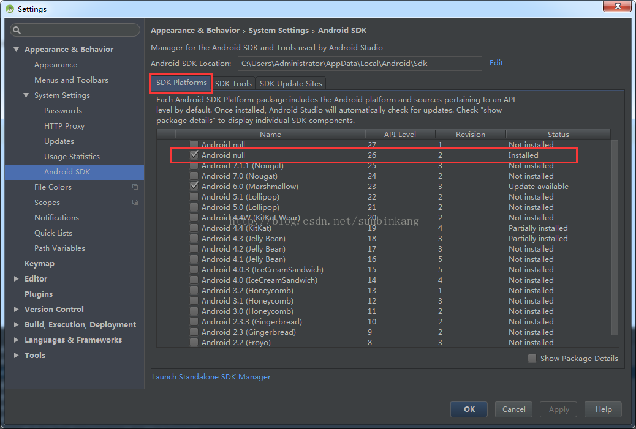
Task: Uncheck Android 6.0 (Marshmallow) in the list
Action: click(194, 186)
